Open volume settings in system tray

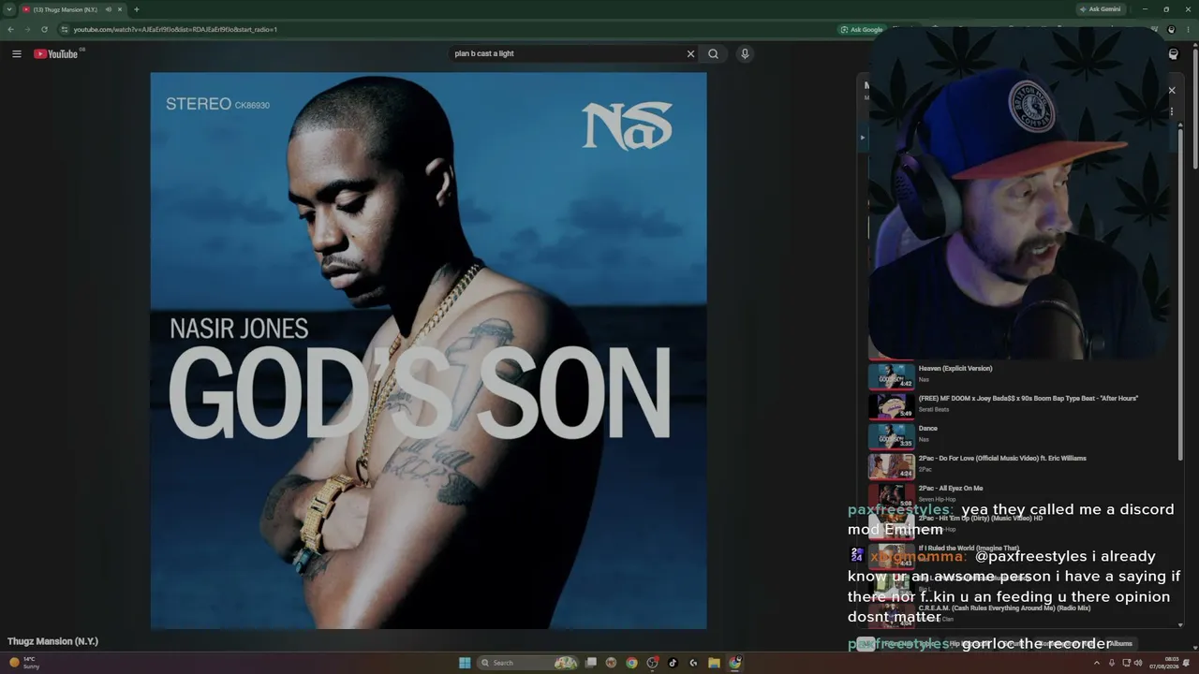1138,663
